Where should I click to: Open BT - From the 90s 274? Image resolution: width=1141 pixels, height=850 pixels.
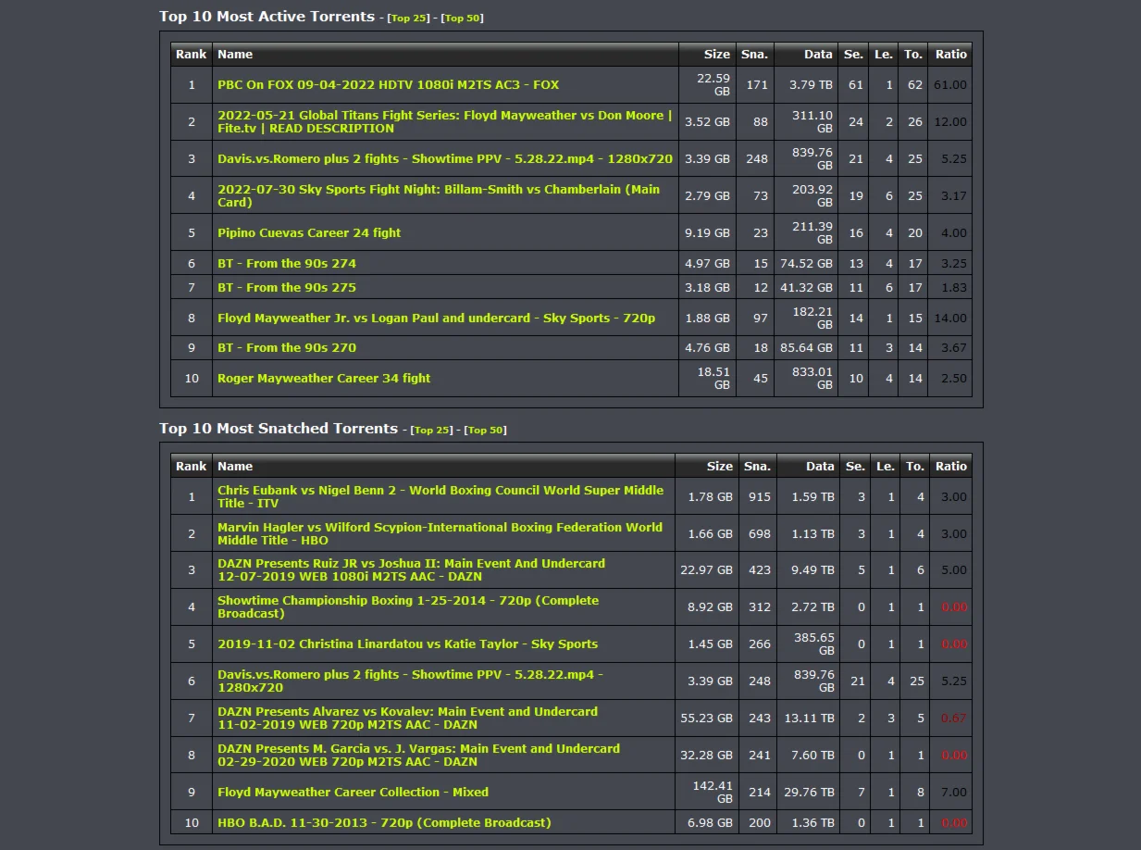pos(287,263)
